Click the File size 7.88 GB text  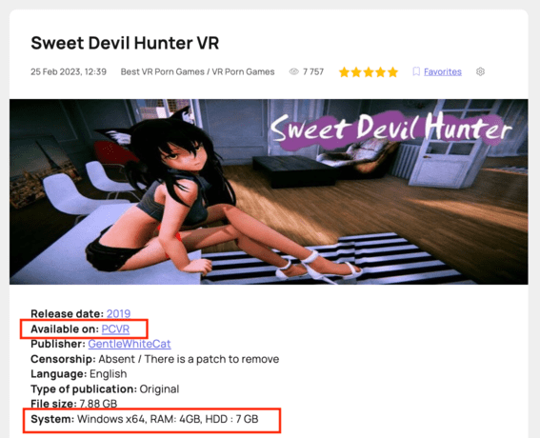pyautogui.click(x=73, y=404)
